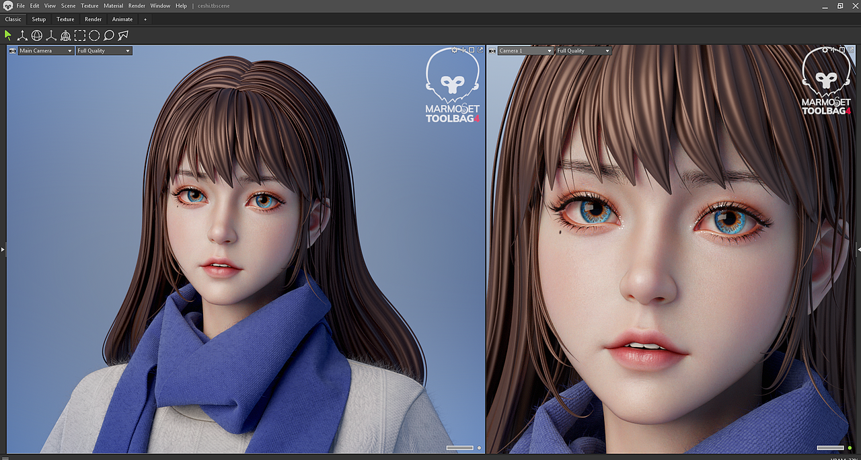This screenshot has height=460, width=861.
Task: Select the polygon selection tool
Action: click(123, 36)
